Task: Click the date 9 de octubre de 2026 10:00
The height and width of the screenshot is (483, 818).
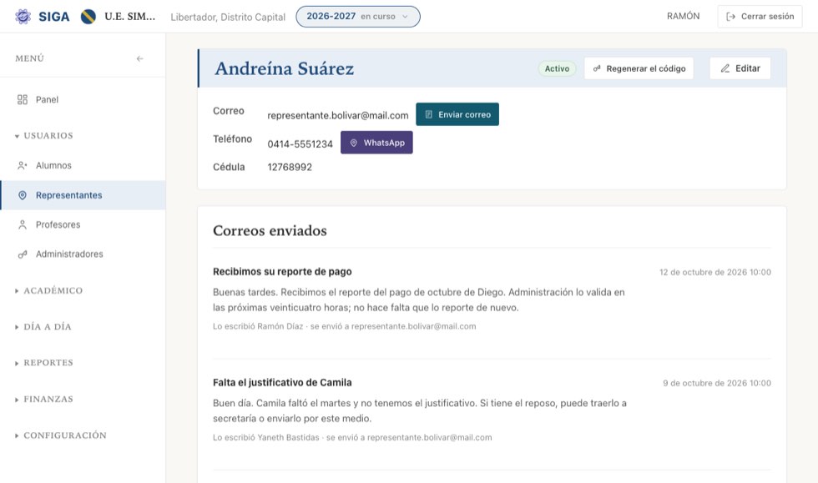Action: 717,383
